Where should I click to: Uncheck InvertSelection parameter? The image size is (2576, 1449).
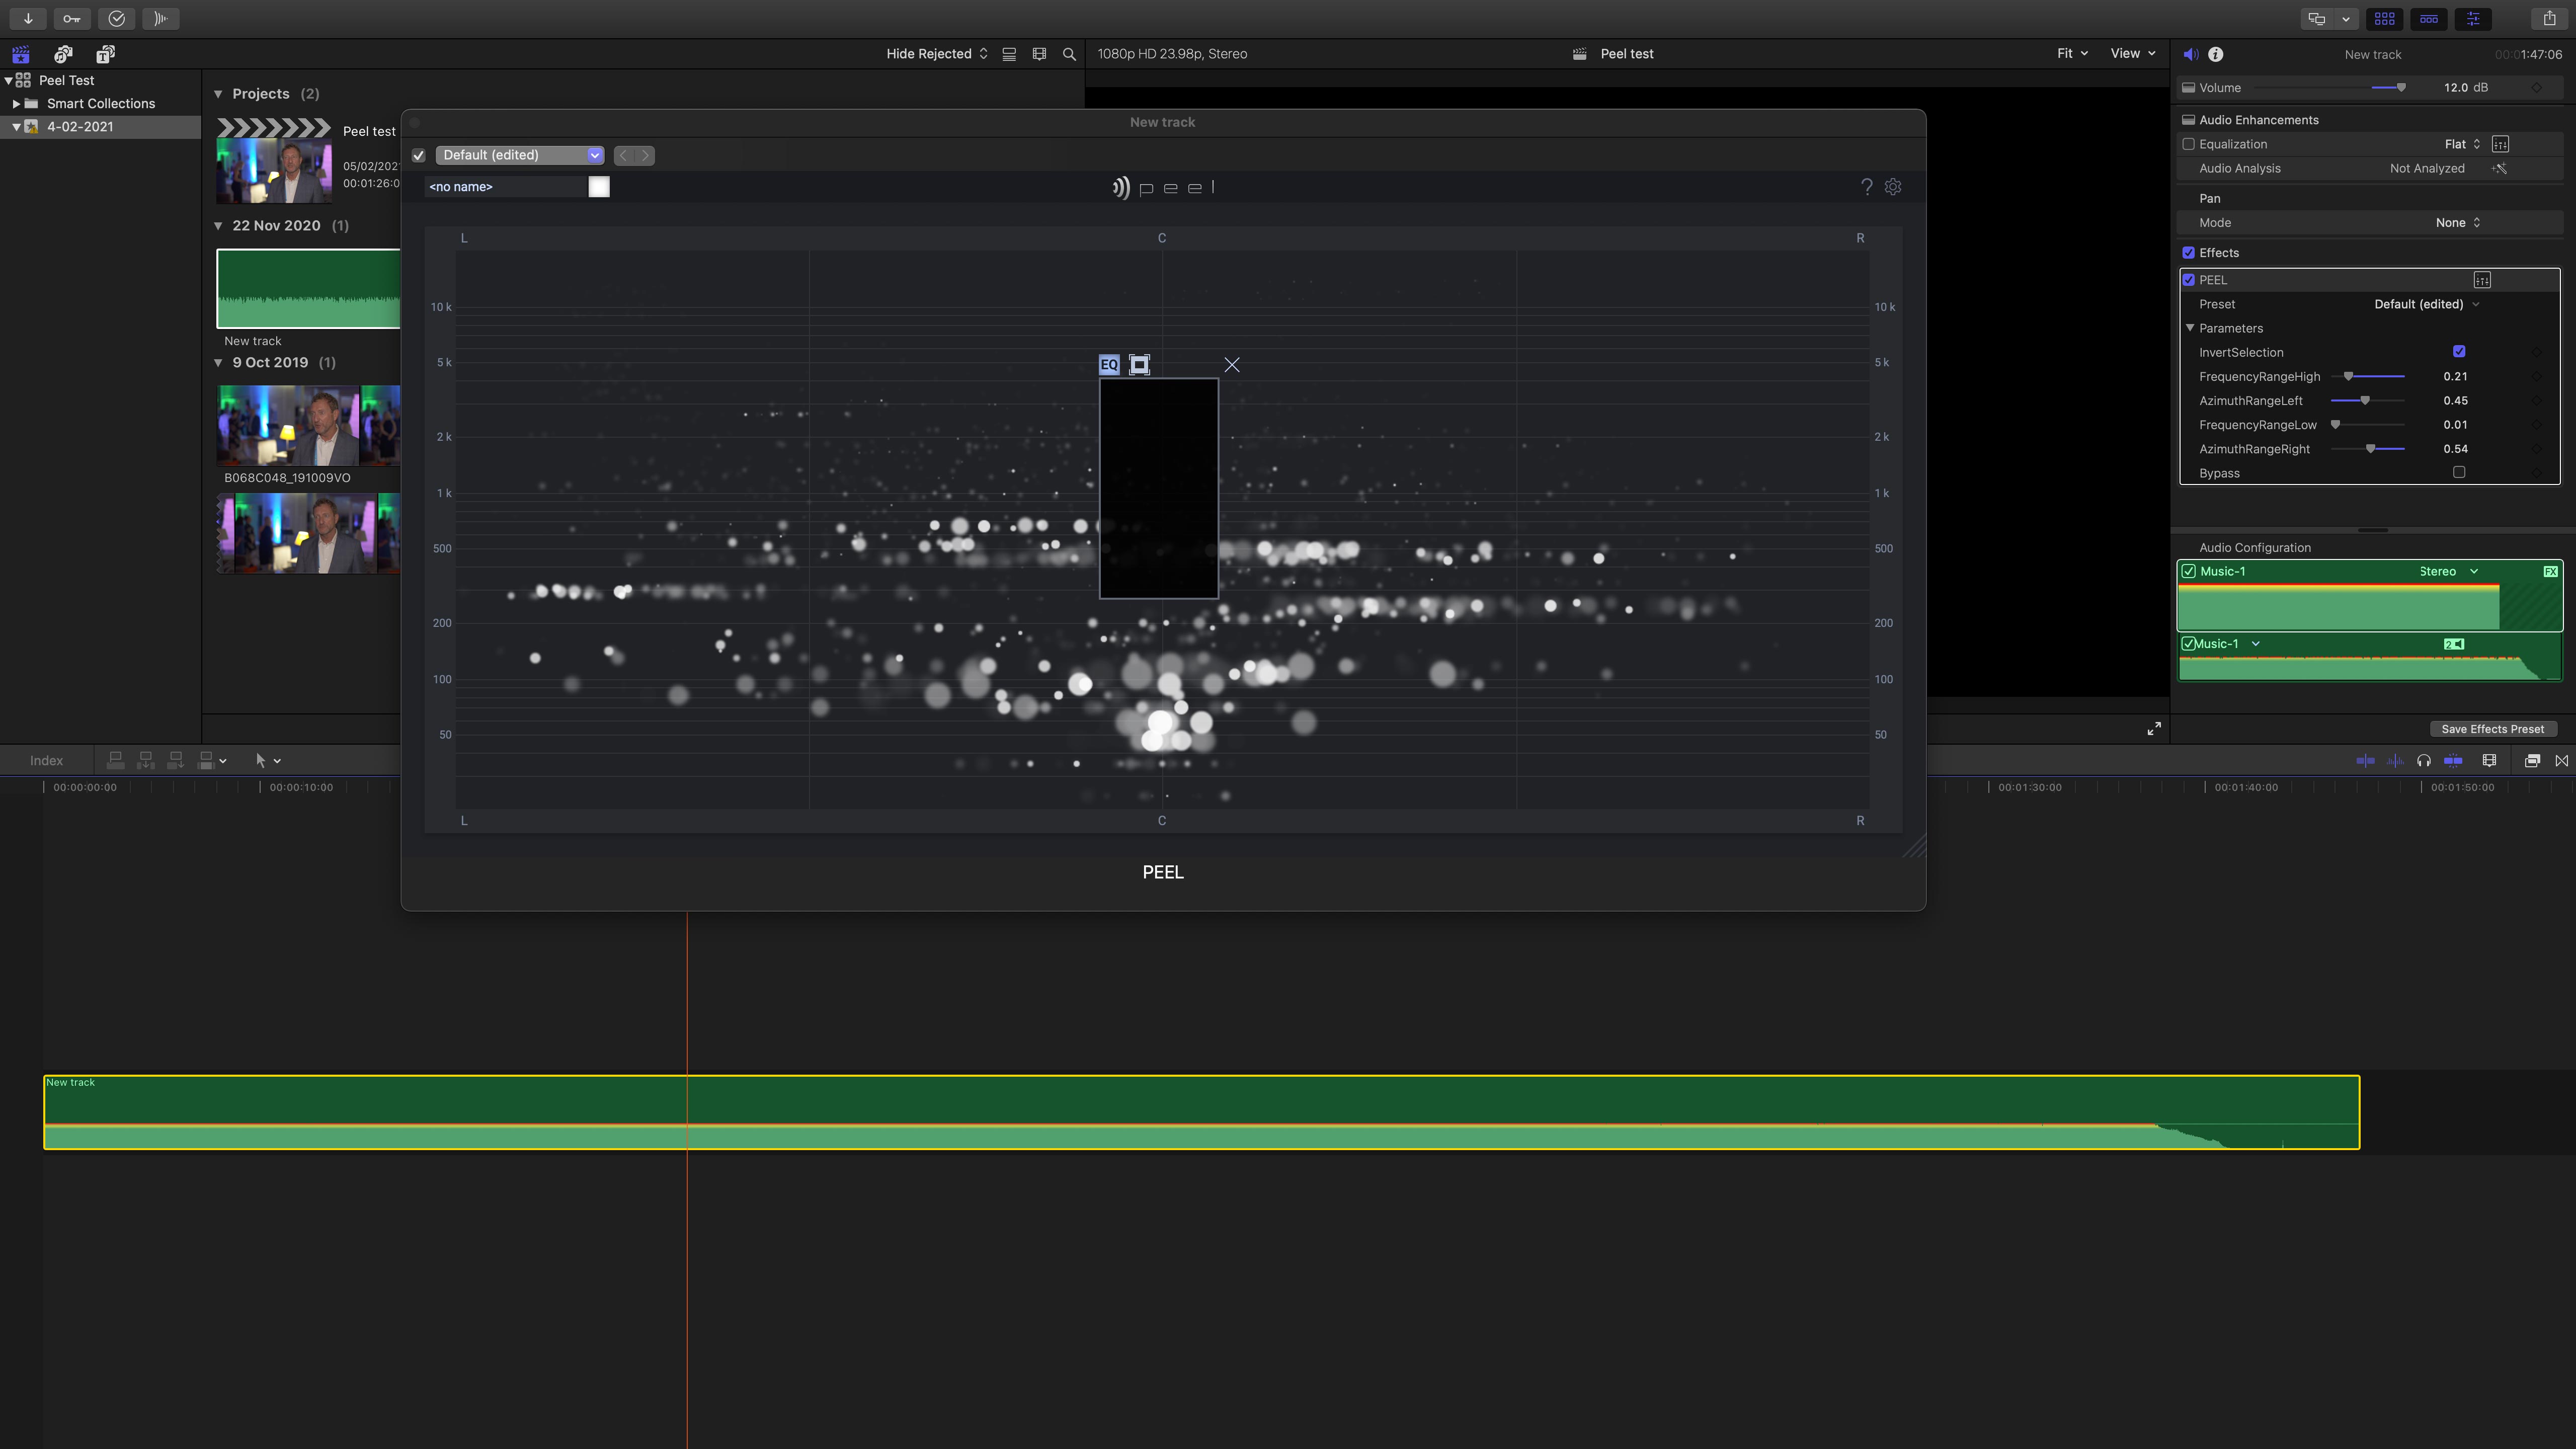2459,351
